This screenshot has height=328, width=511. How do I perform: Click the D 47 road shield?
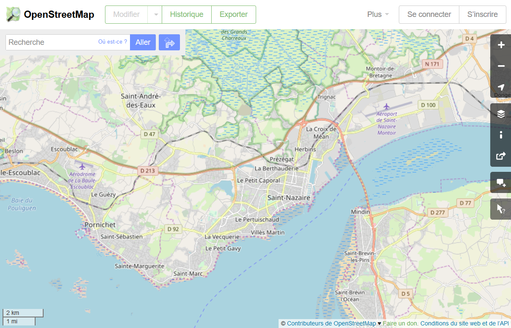click(150, 134)
